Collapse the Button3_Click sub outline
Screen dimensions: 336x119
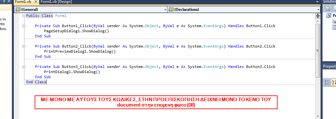click(24, 67)
